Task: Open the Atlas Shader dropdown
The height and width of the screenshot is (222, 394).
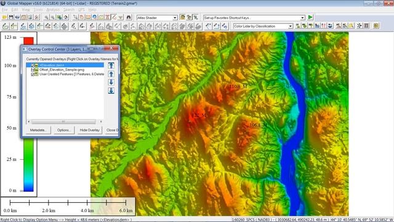Action: pyautogui.click(x=175, y=18)
